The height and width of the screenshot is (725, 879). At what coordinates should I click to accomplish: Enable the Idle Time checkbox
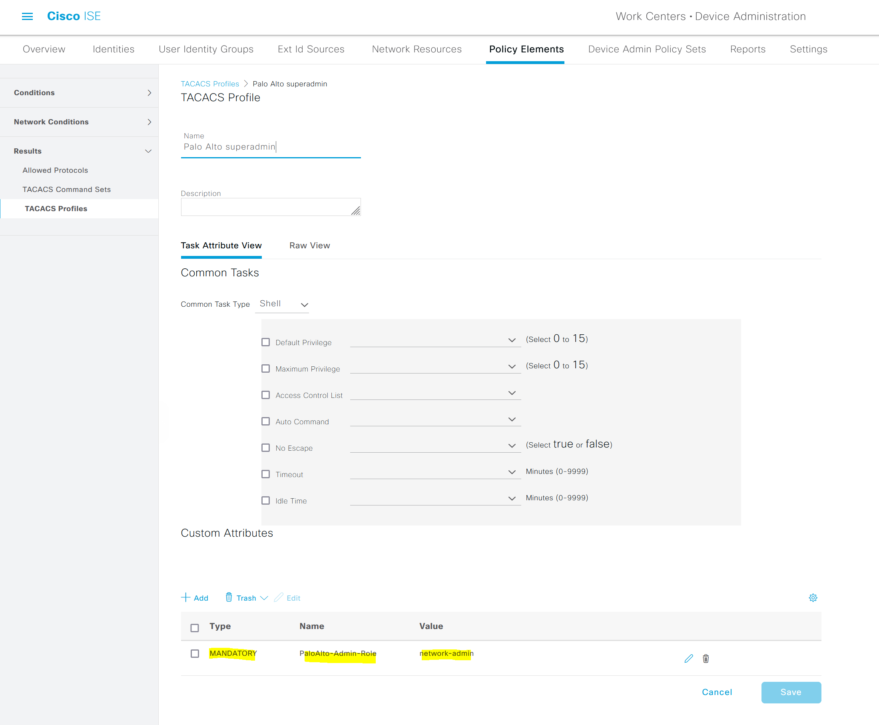[265, 500]
